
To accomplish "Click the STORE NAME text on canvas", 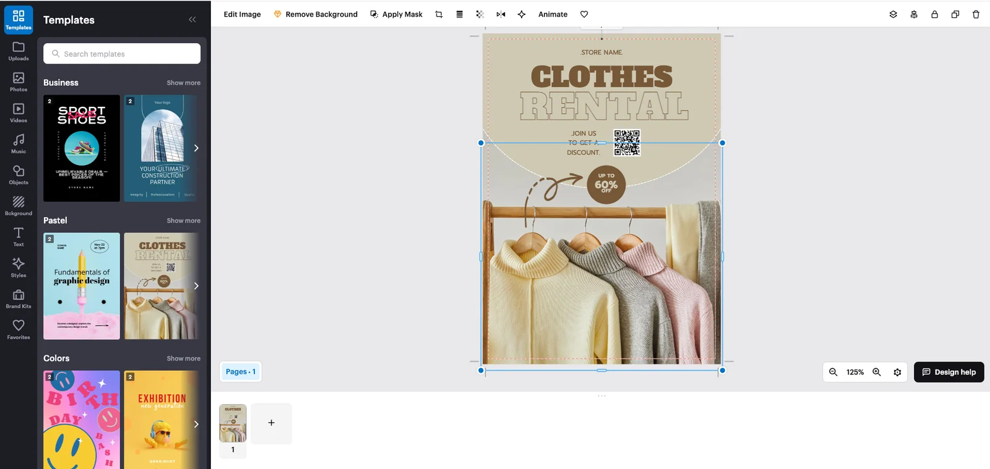I will pyautogui.click(x=601, y=53).
